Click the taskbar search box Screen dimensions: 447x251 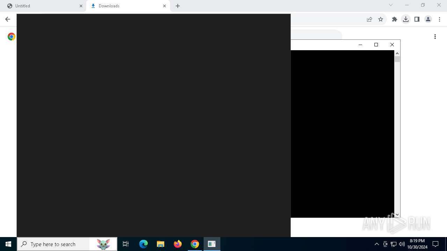[67, 244]
